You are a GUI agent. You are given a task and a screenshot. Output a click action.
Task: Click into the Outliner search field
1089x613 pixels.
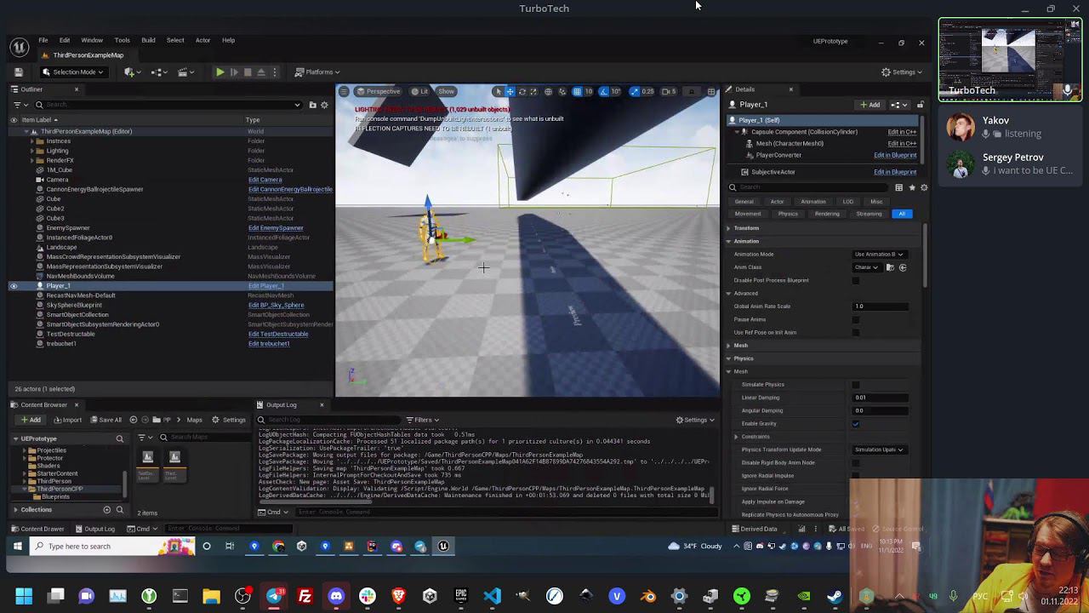(x=167, y=105)
